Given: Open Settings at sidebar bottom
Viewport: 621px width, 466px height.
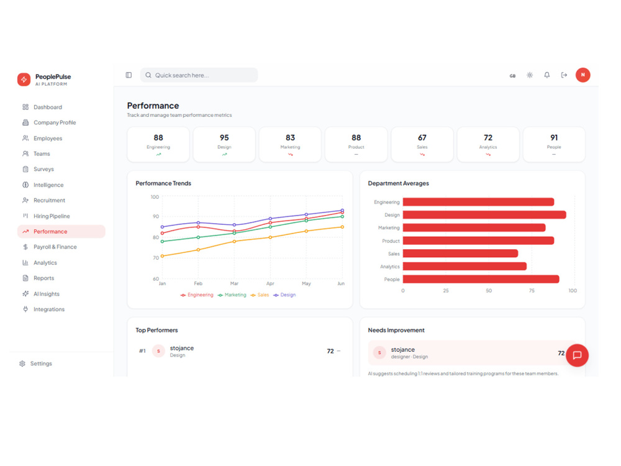Looking at the screenshot, I should 61,363.
